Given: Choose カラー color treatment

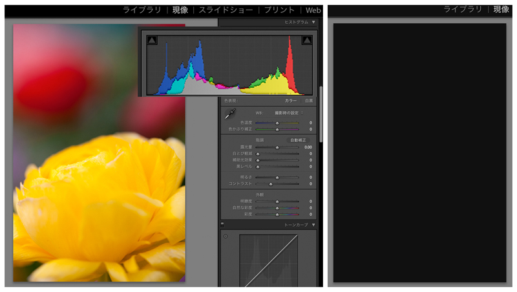Looking at the screenshot, I should (290, 101).
